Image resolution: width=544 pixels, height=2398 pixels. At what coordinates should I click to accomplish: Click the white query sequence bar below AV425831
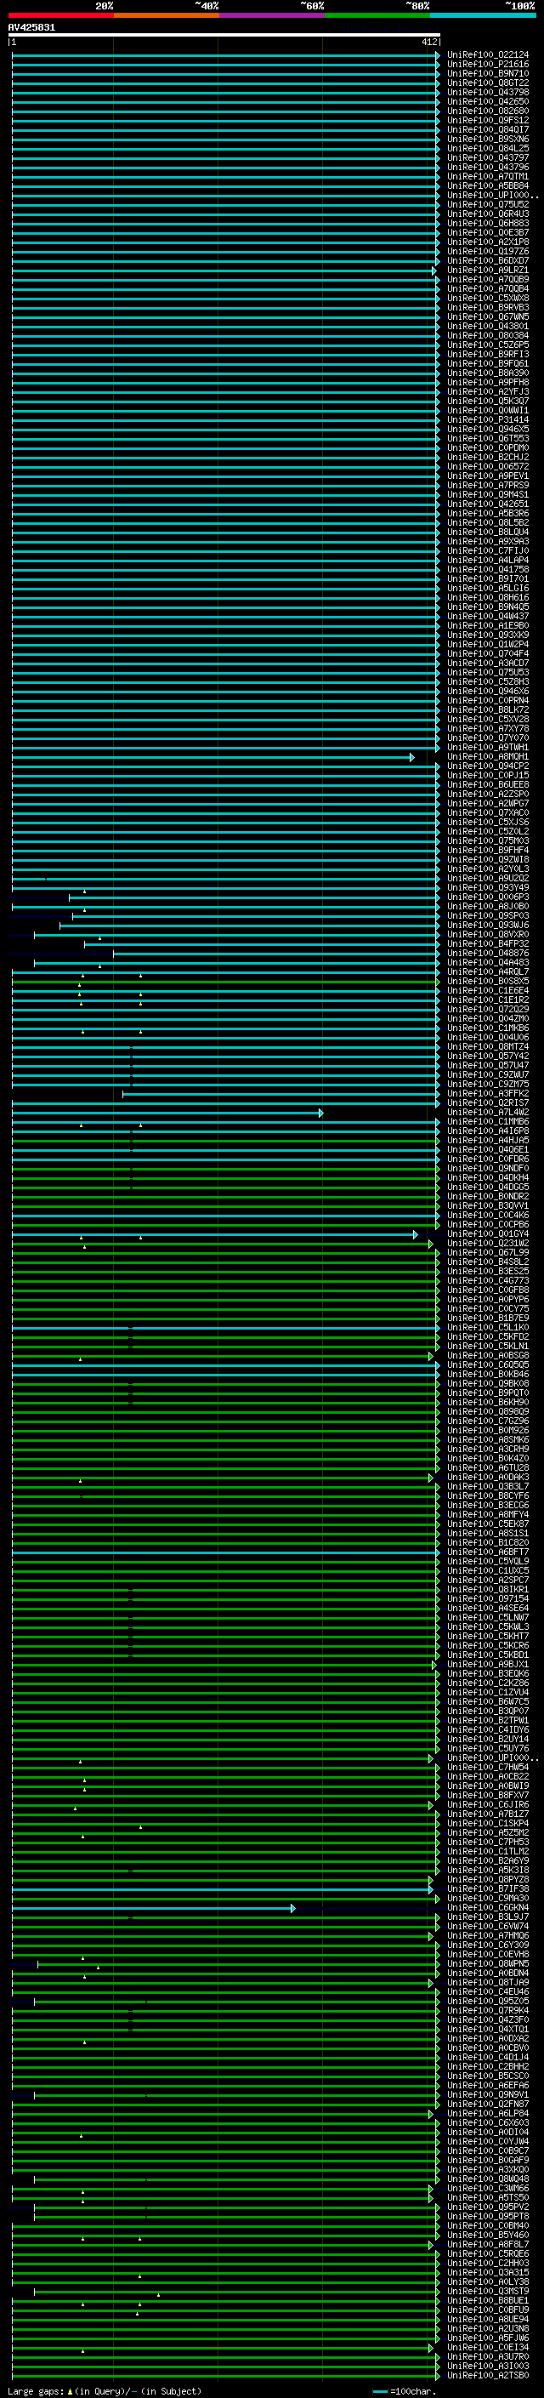click(224, 34)
